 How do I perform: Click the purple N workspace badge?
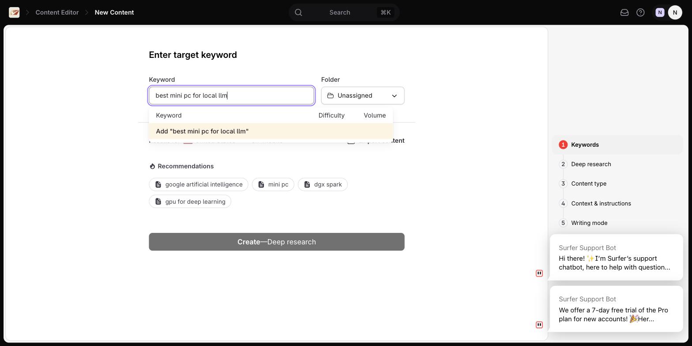pyautogui.click(x=660, y=12)
